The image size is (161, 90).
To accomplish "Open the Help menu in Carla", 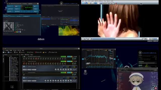I will [23, 50].
